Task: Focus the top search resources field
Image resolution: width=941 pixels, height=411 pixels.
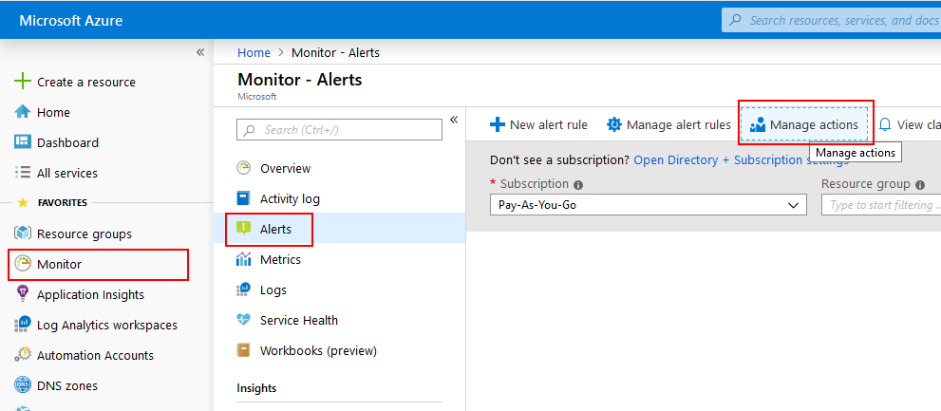Action: click(831, 20)
